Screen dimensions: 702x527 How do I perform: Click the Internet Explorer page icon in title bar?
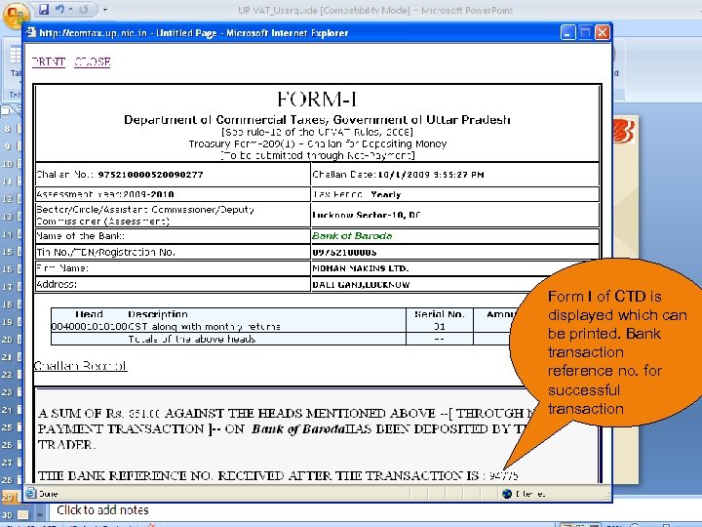(x=31, y=33)
